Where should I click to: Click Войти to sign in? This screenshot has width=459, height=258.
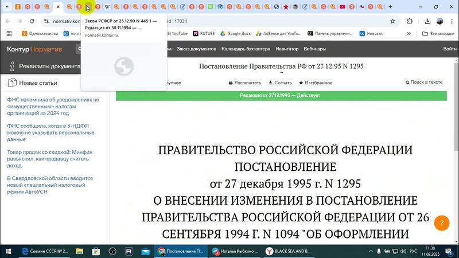[450, 49]
